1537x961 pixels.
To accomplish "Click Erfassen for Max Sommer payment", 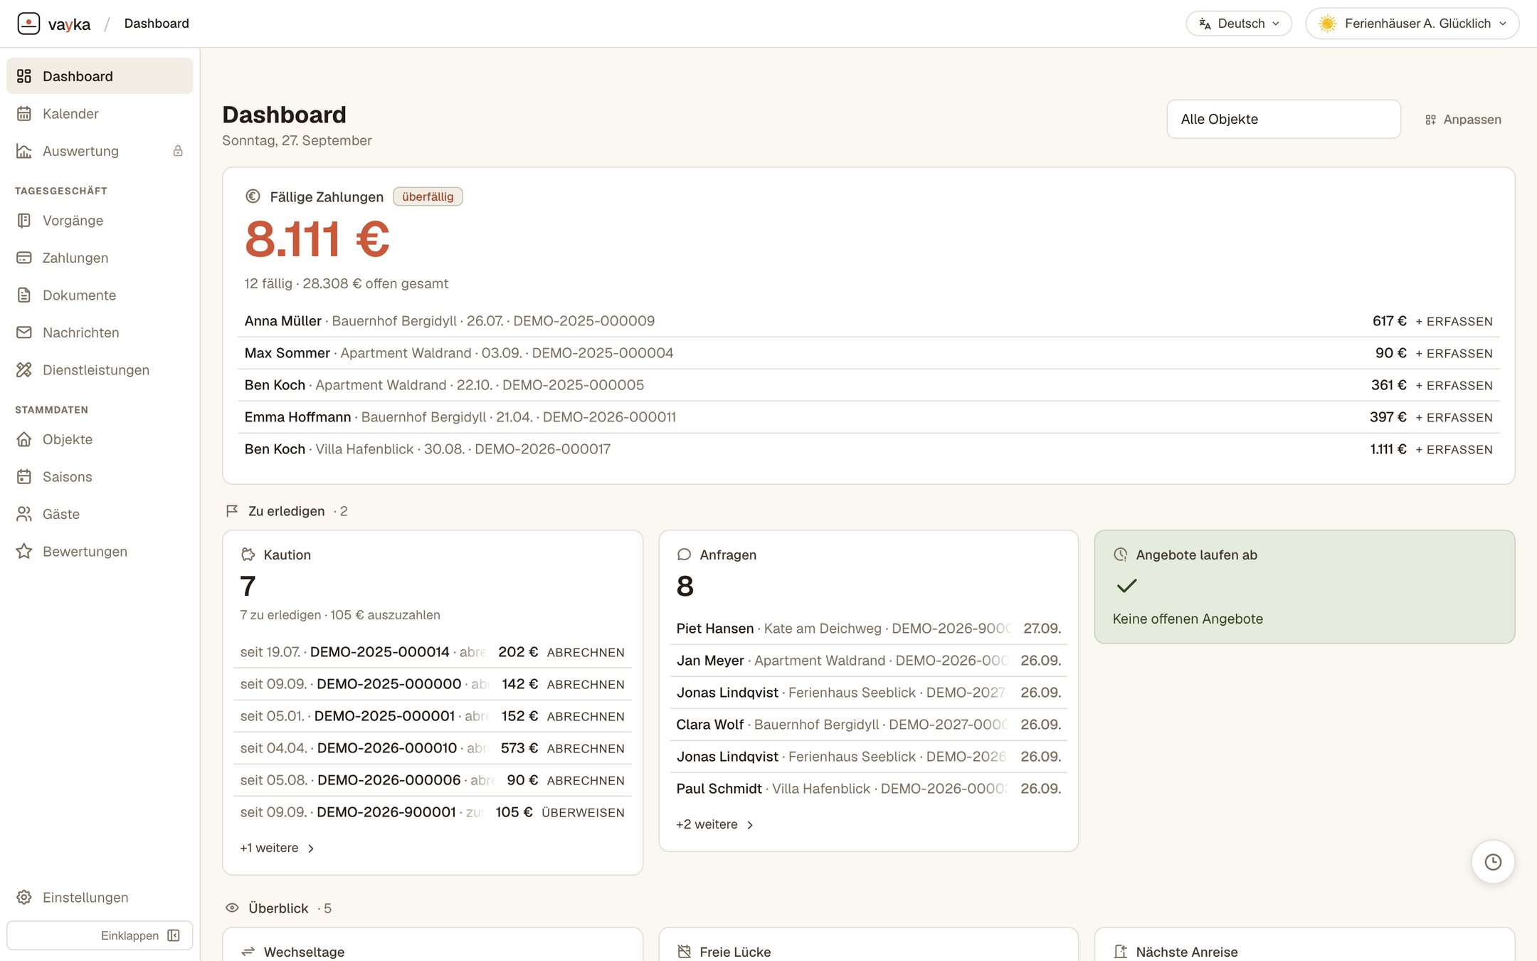I will tap(1454, 354).
